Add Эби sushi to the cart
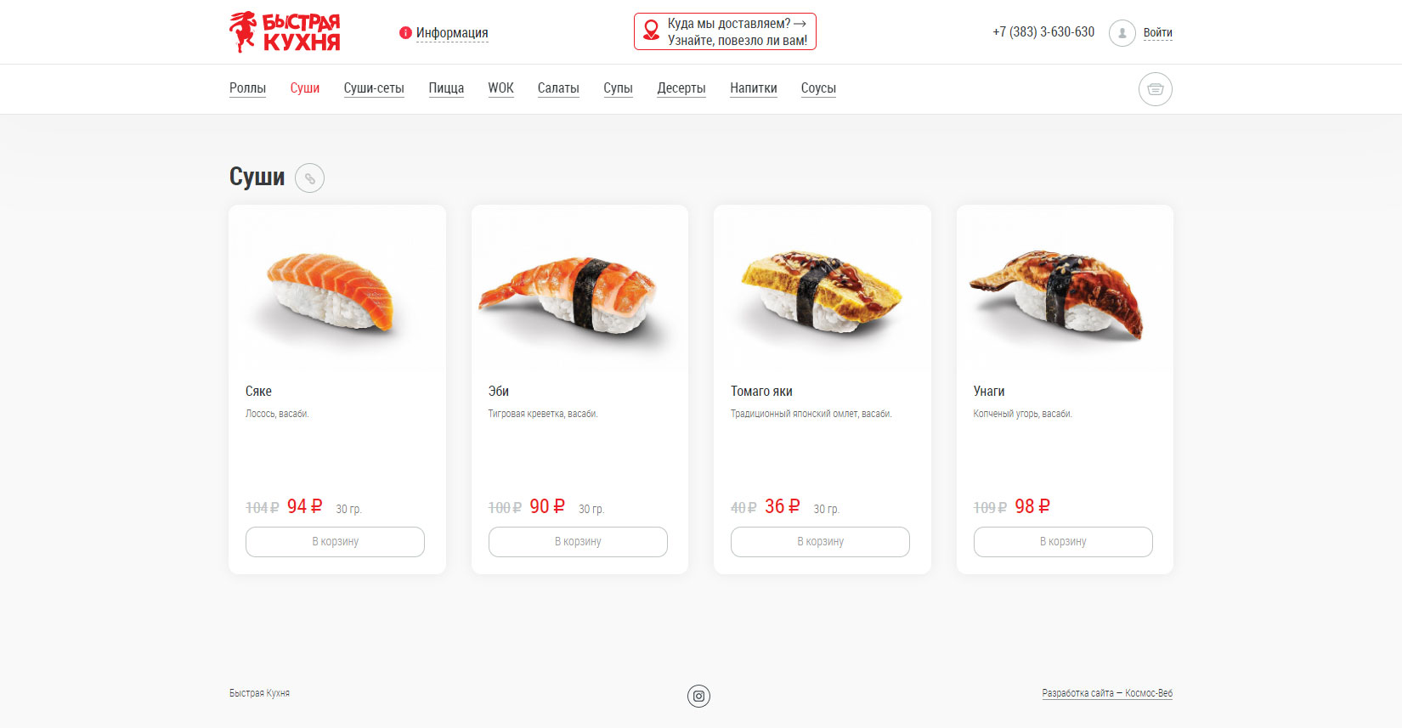The height and width of the screenshot is (728, 1402). (578, 542)
